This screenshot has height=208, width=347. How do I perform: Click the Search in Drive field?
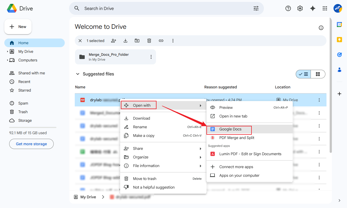[166, 8]
